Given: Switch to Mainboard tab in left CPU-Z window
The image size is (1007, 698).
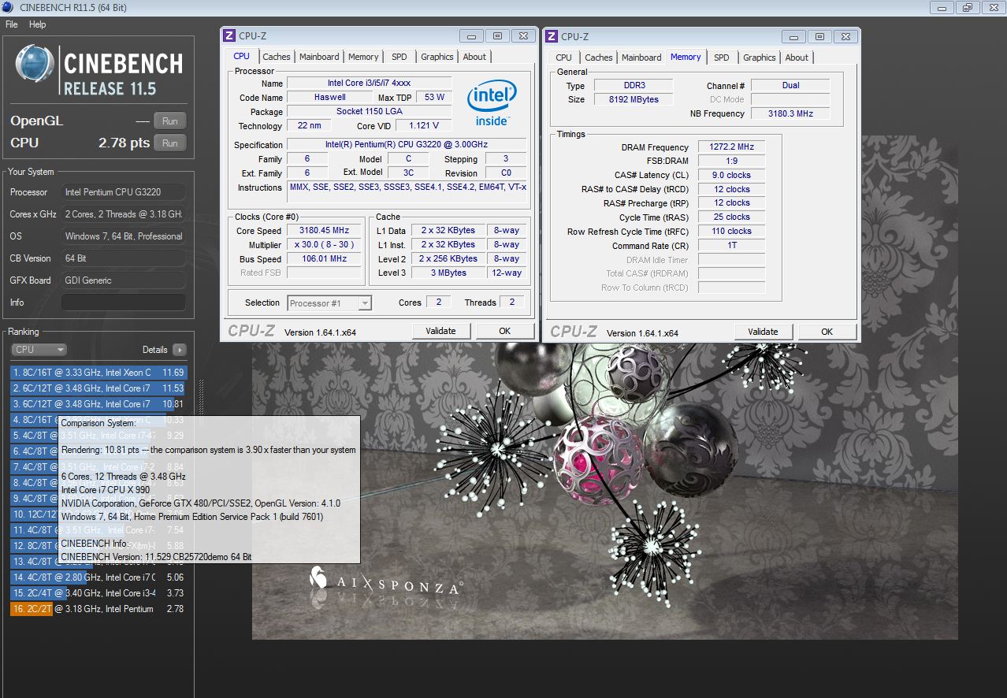Looking at the screenshot, I should [x=319, y=57].
